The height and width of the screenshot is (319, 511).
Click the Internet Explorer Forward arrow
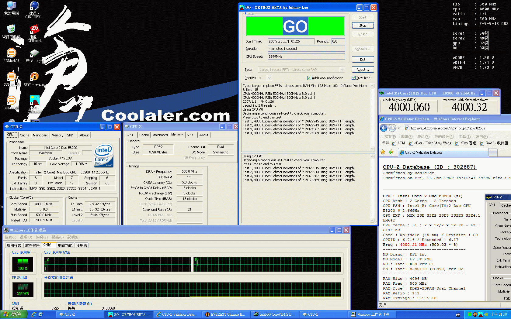tap(392, 128)
